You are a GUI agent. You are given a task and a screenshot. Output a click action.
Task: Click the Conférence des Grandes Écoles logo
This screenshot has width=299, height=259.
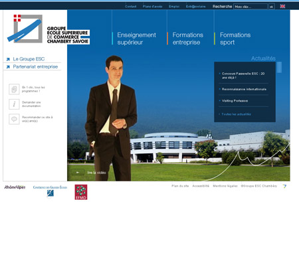pos(50,191)
